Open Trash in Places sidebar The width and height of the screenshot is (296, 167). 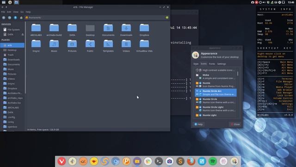coord(12,55)
